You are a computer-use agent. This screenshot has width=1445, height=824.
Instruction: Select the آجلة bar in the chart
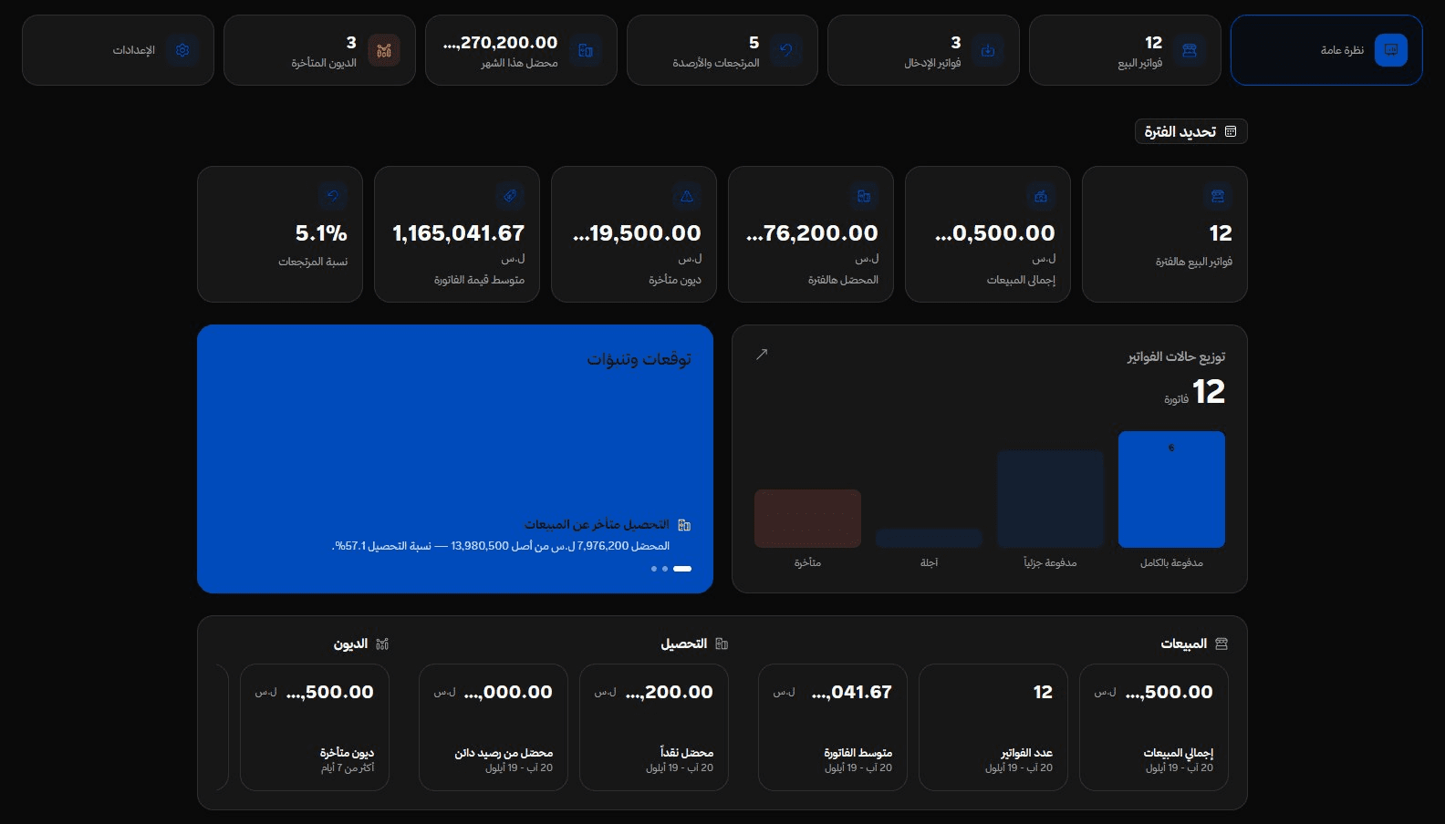click(x=929, y=538)
